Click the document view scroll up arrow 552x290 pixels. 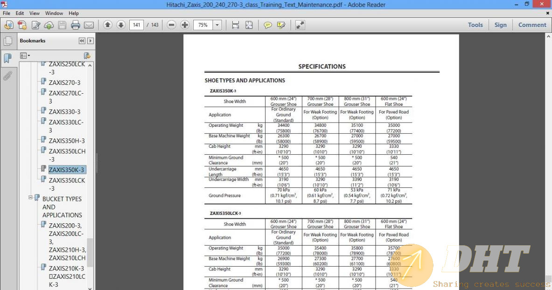548,36
